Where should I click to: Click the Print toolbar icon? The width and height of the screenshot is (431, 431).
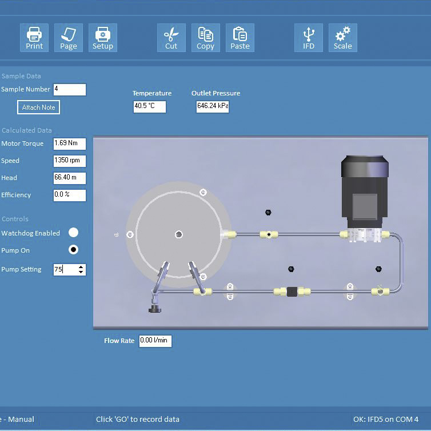coord(34,38)
